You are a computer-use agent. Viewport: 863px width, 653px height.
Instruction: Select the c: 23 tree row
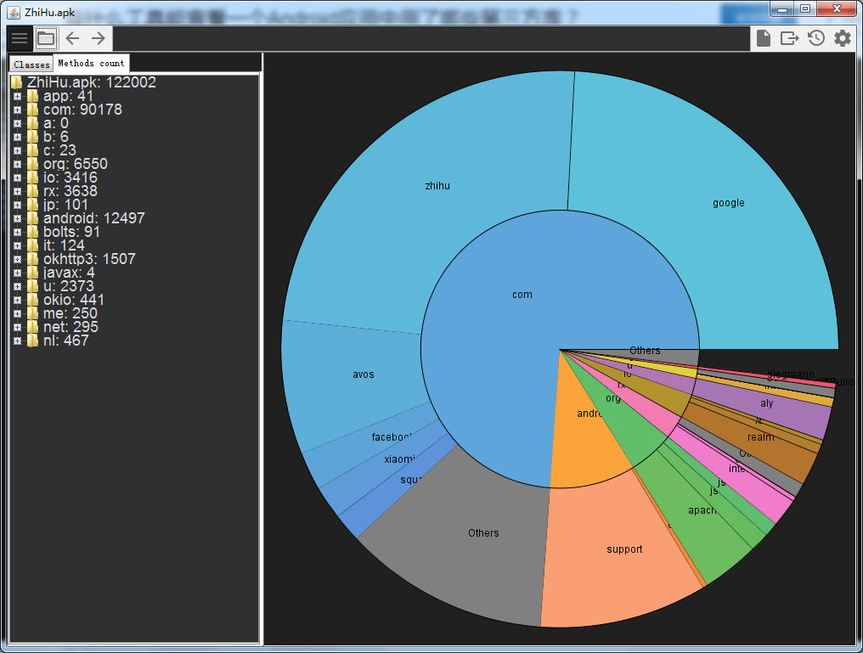click(x=52, y=150)
